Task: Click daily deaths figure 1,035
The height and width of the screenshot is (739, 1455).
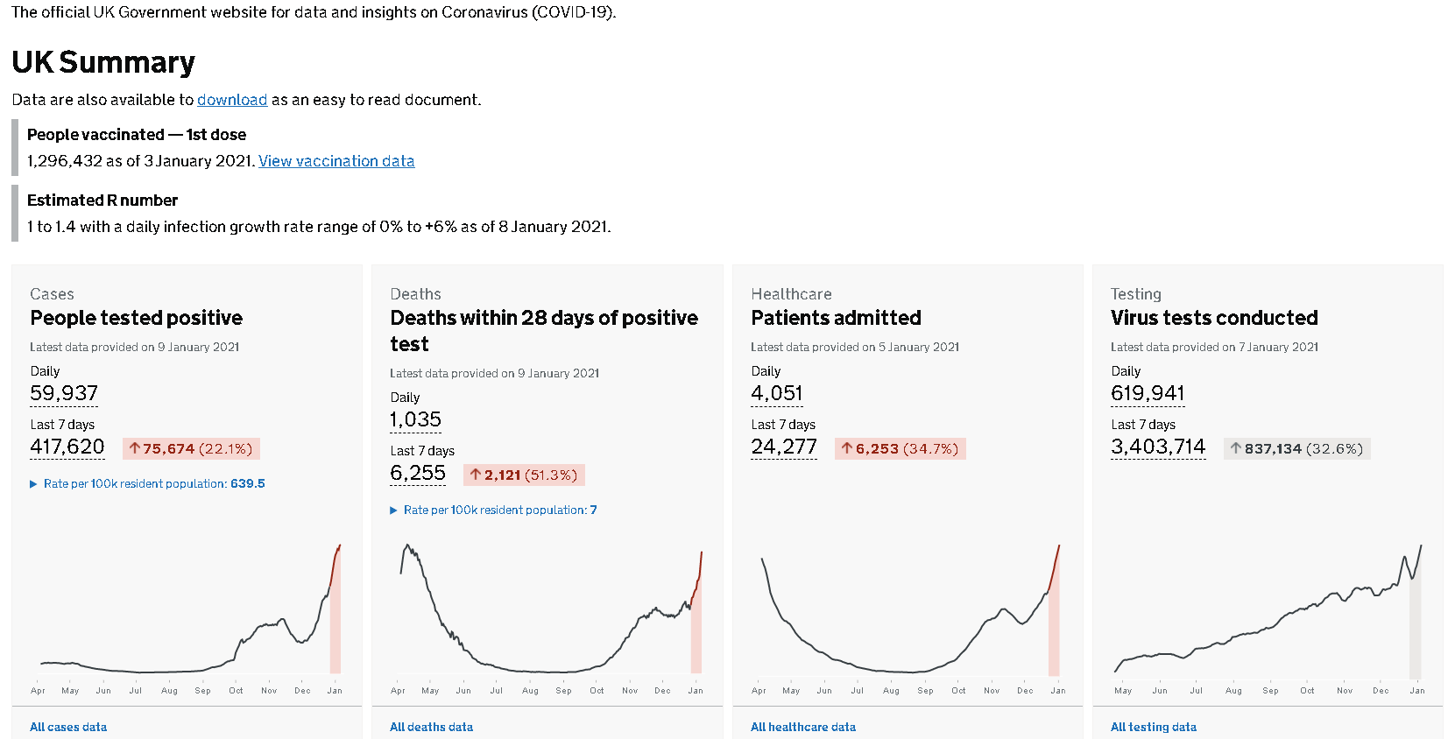Action: [x=416, y=419]
